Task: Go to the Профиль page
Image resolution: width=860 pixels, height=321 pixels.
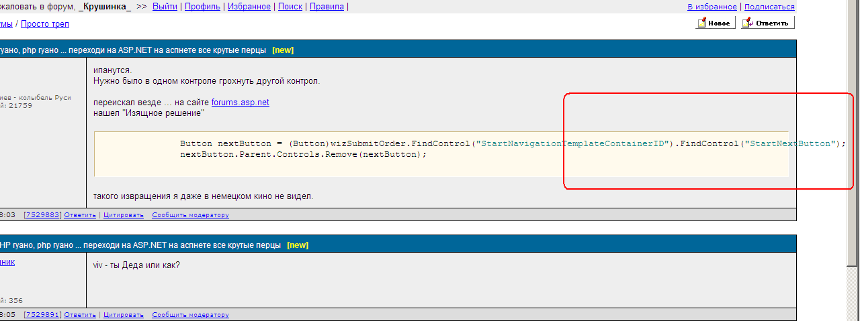Action: click(202, 7)
